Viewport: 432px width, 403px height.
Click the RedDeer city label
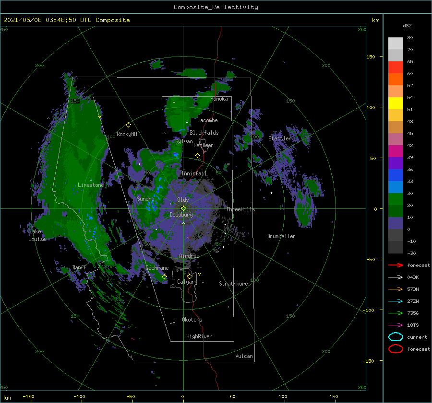click(204, 145)
